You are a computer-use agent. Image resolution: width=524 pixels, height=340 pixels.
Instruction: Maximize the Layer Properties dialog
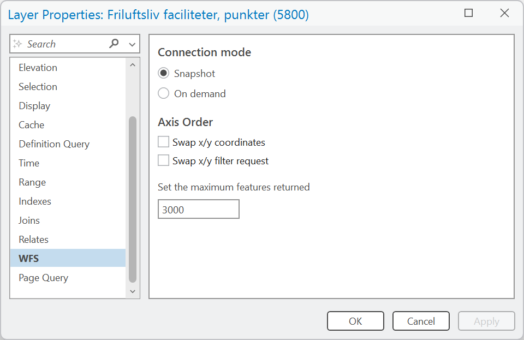[469, 14]
